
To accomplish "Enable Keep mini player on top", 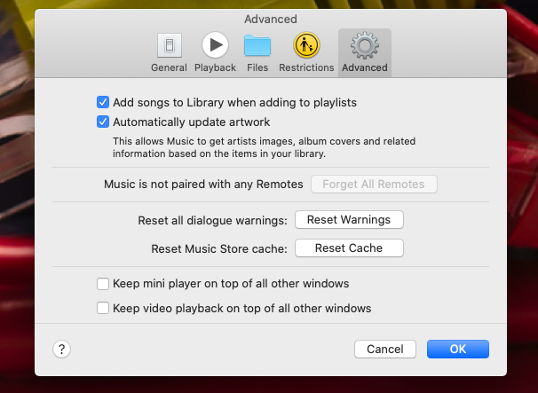I will 103,284.
